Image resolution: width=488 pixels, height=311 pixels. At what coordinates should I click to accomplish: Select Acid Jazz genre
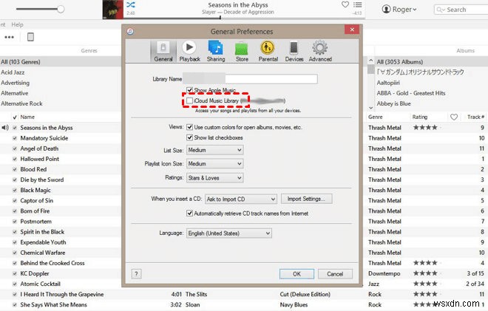(x=61, y=72)
